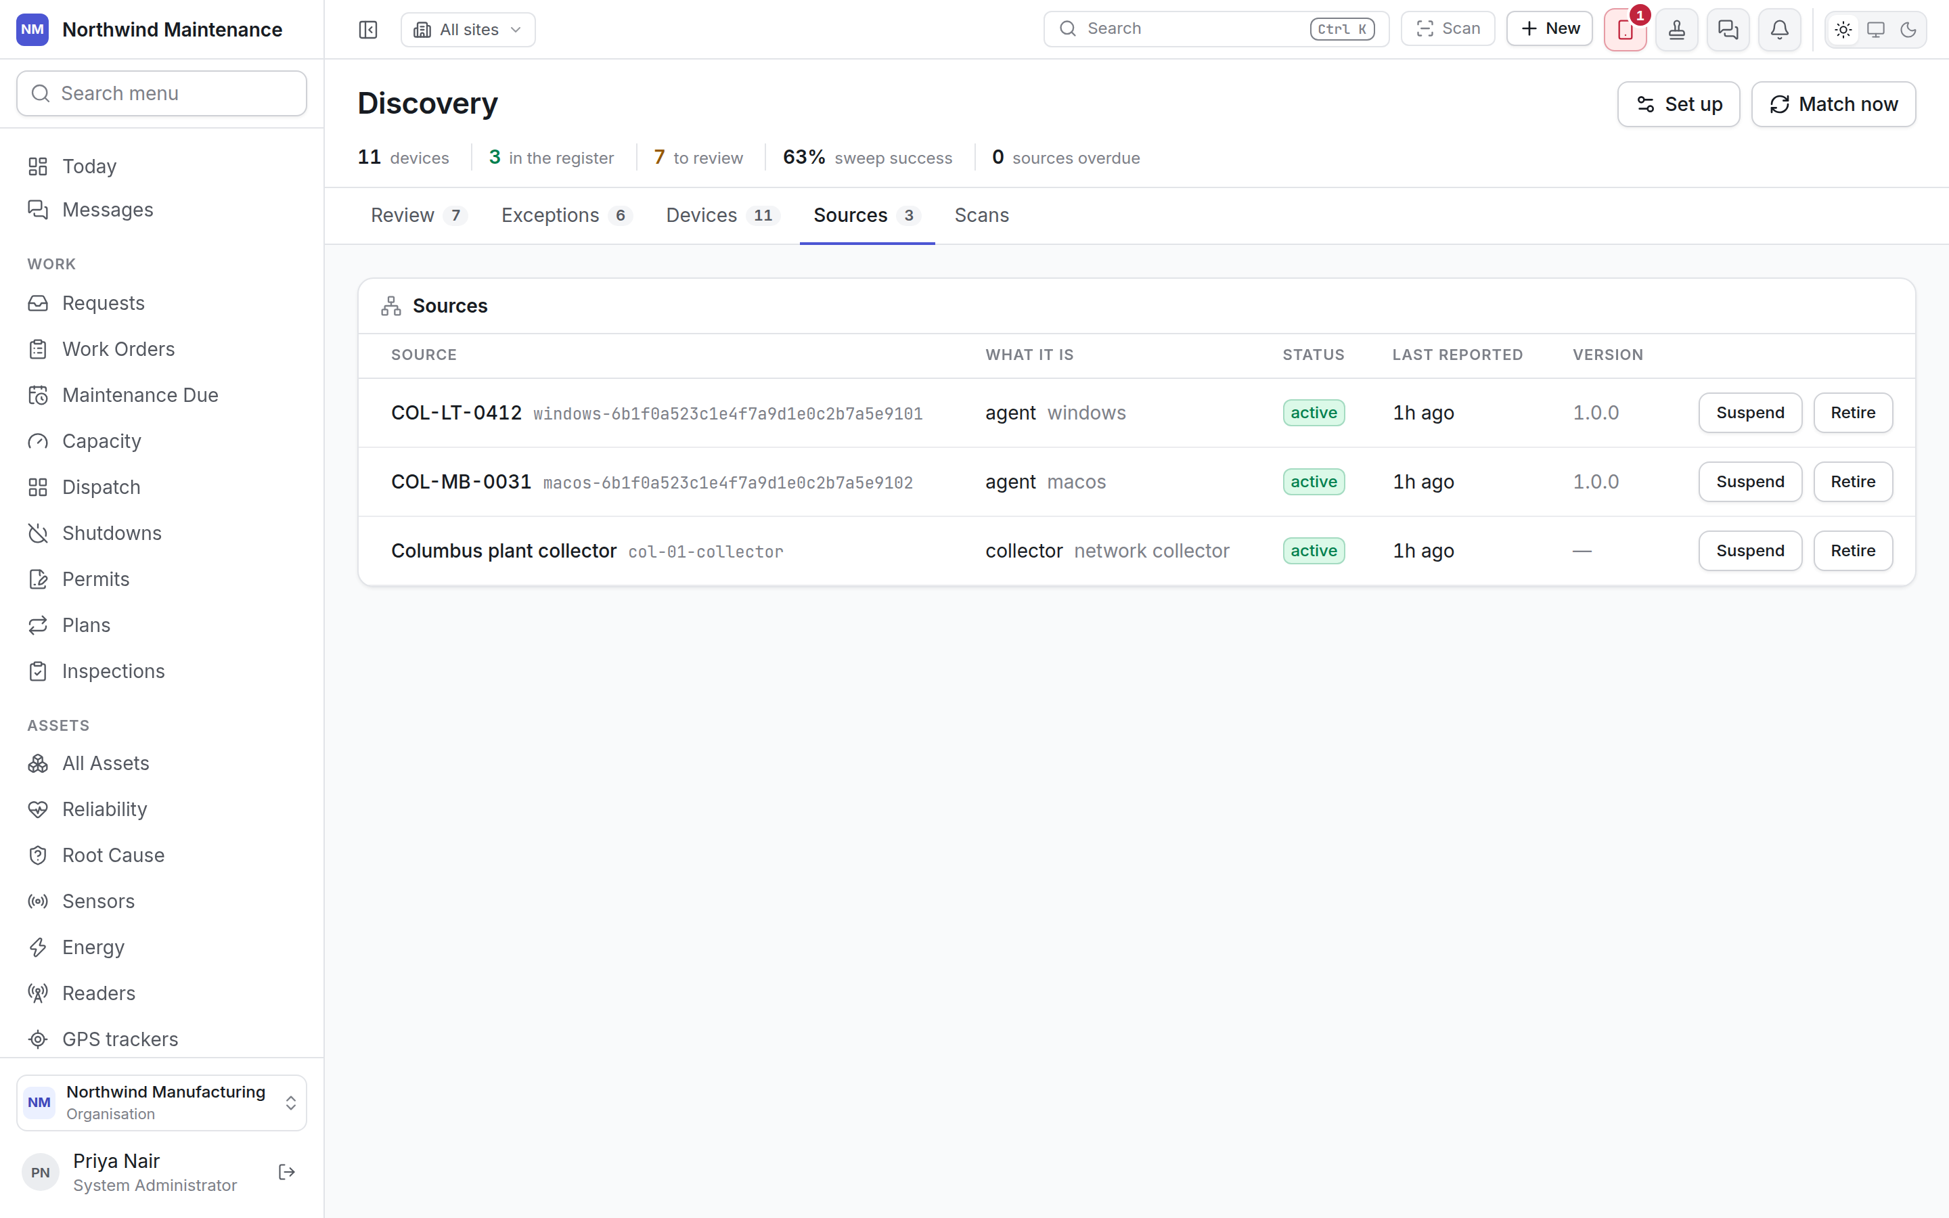Open Today in the sidebar
Screen dimensions: 1949x1218
pos(162,166)
